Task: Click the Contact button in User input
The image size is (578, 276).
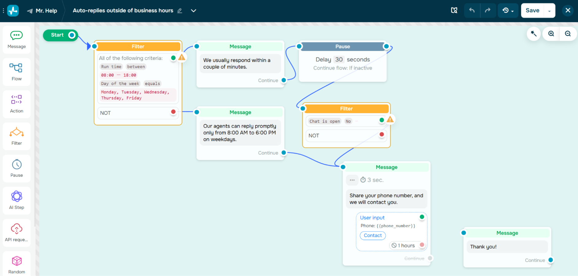Action: pyautogui.click(x=373, y=235)
